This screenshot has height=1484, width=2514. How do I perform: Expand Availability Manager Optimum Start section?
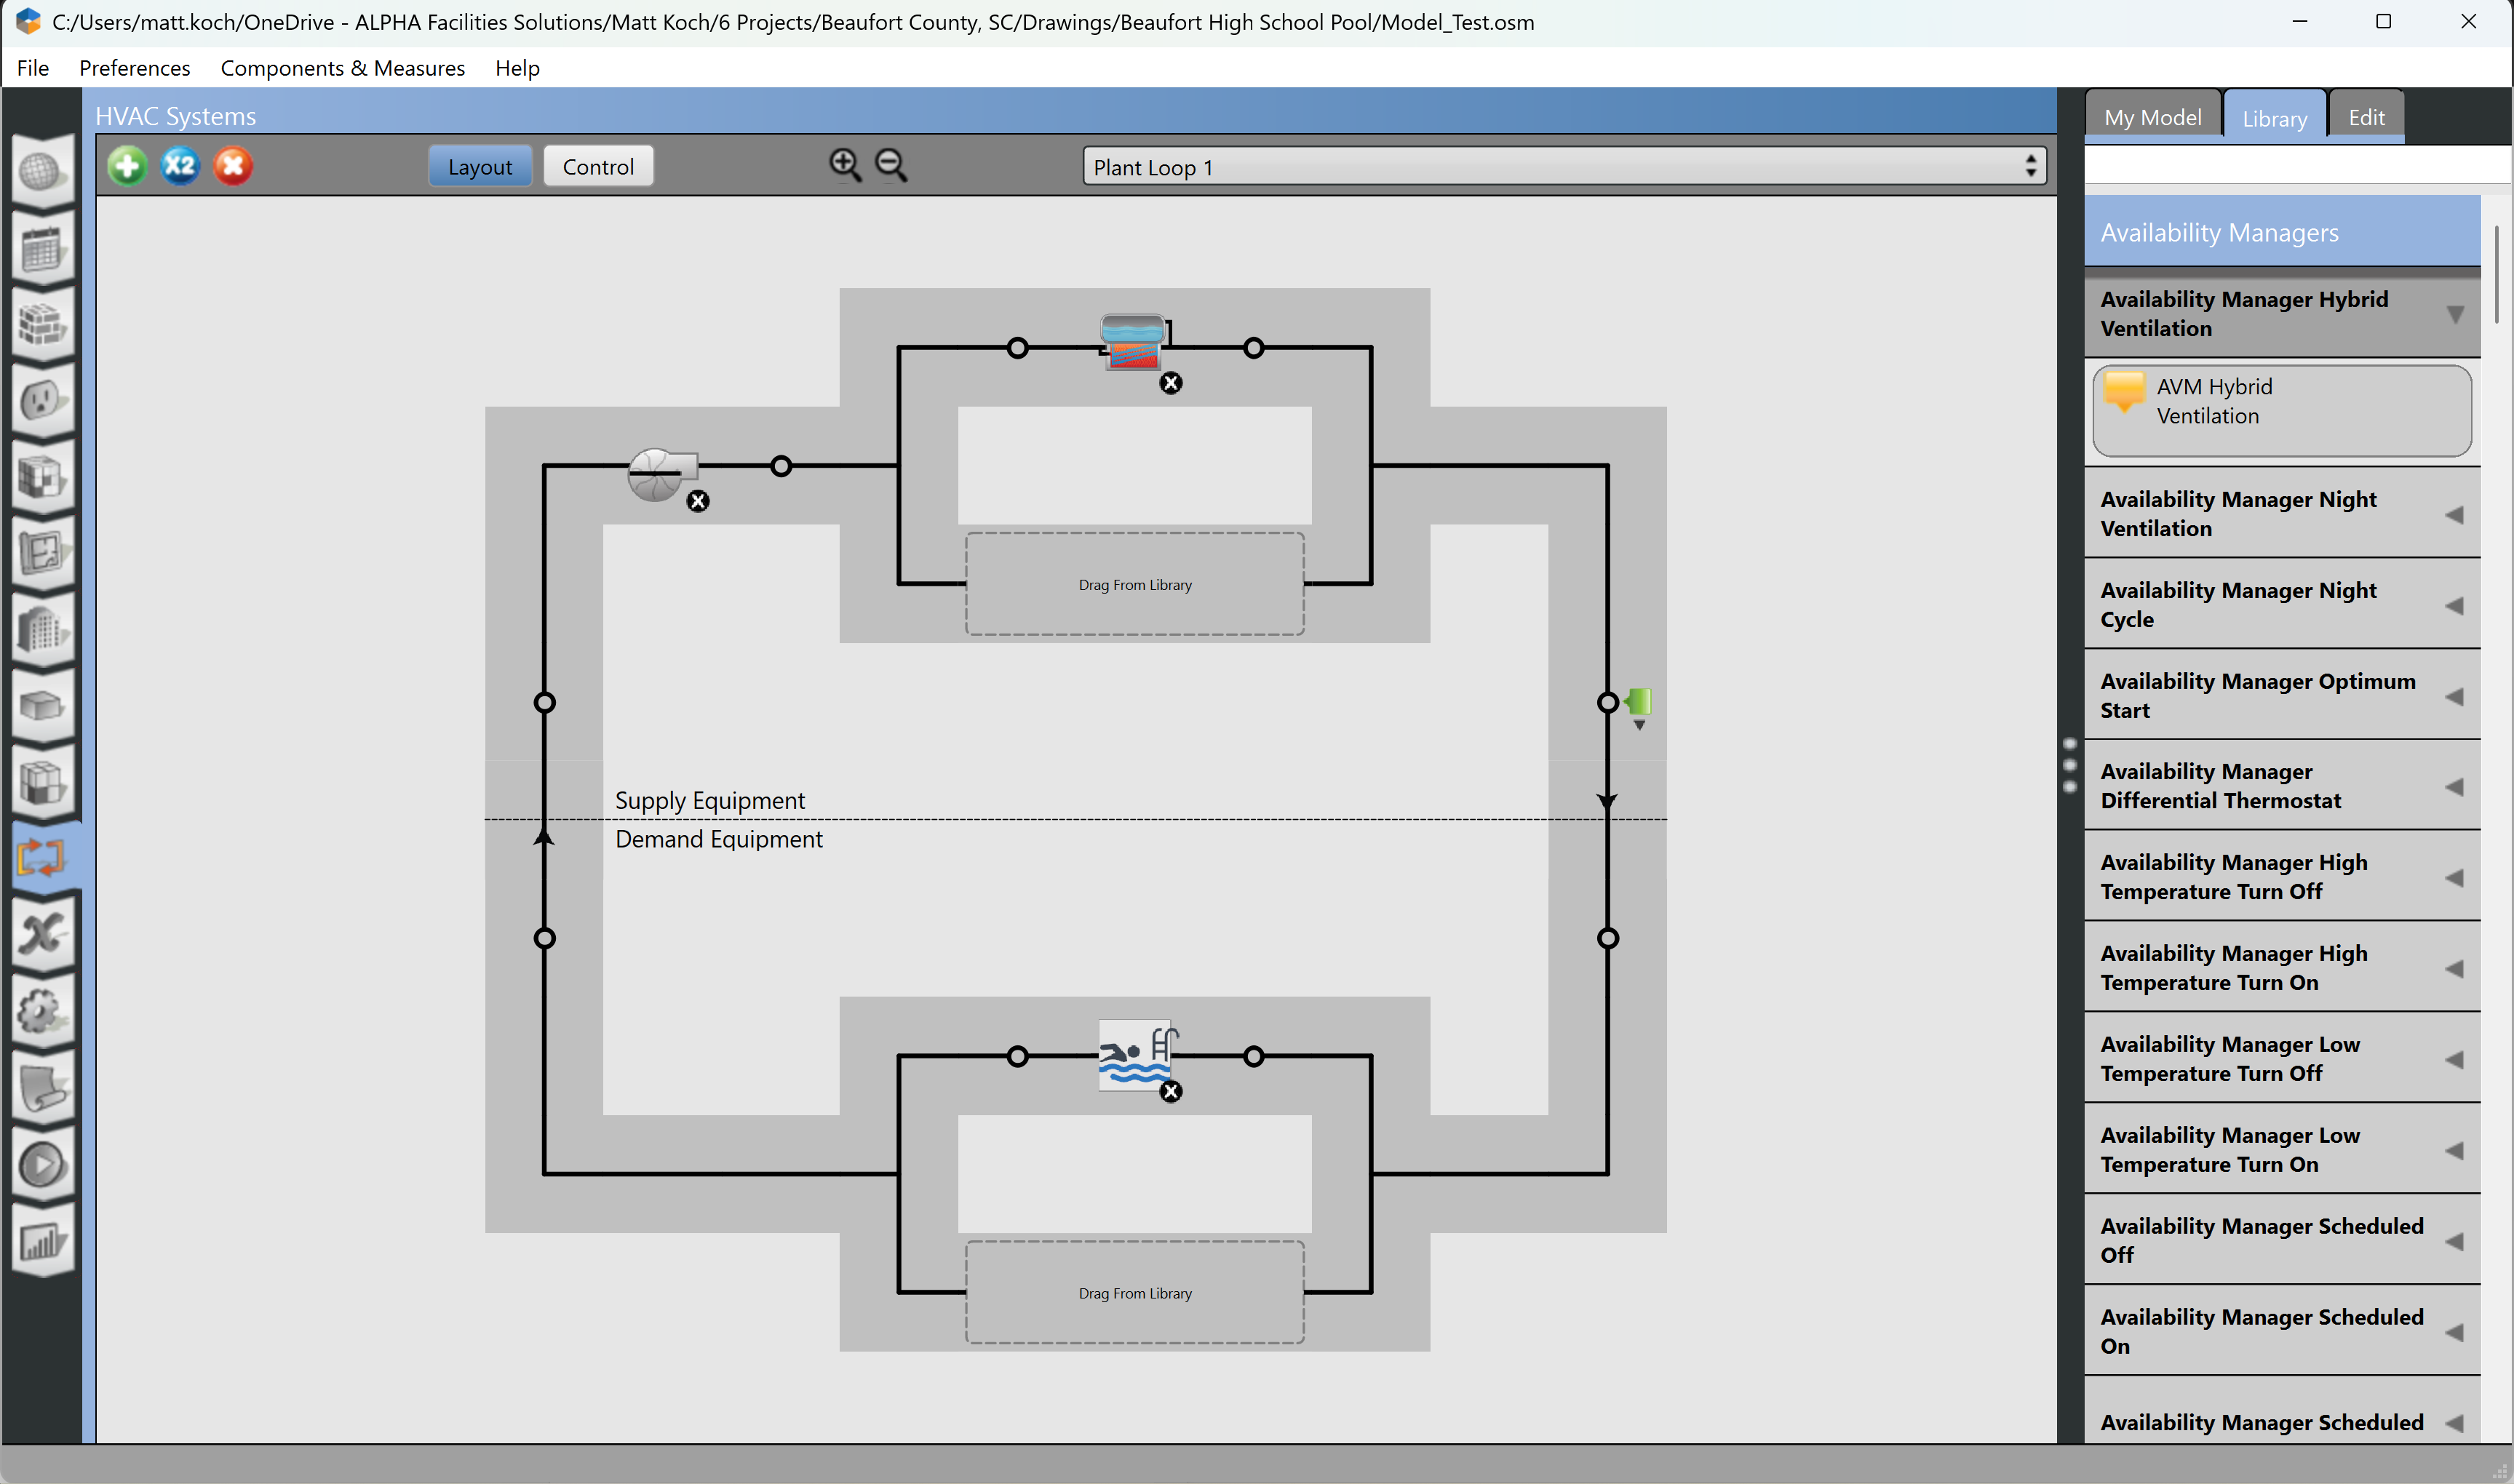[x=2282, y=696]
